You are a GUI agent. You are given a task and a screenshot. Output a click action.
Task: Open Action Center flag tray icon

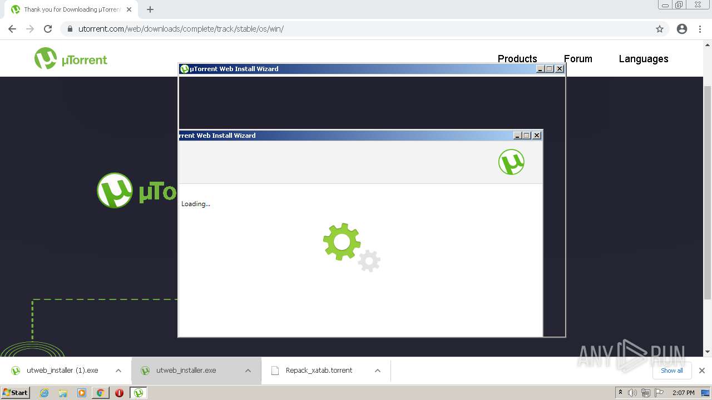point(659,393)
